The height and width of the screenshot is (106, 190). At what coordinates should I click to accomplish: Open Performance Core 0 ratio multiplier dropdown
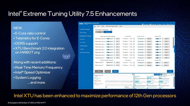[118, 39]
